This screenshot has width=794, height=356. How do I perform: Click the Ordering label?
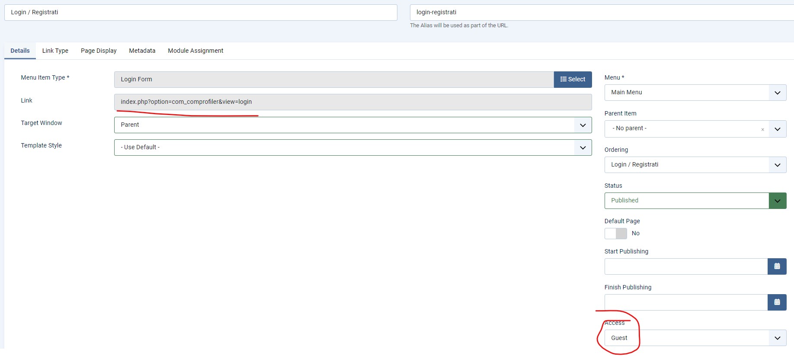click(616, 150)
